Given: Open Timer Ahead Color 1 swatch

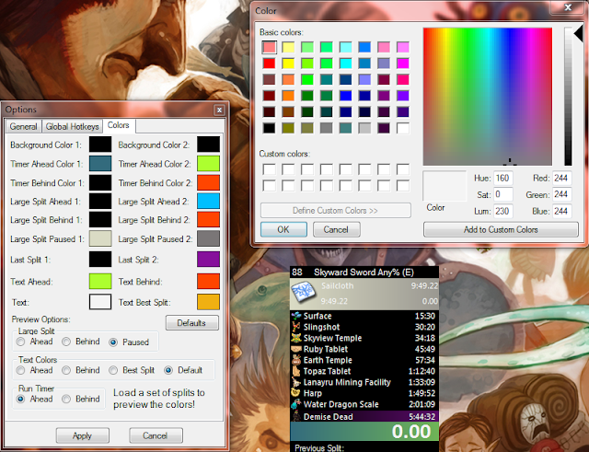Looking at the screenshot, I should (x=100, y=164).
